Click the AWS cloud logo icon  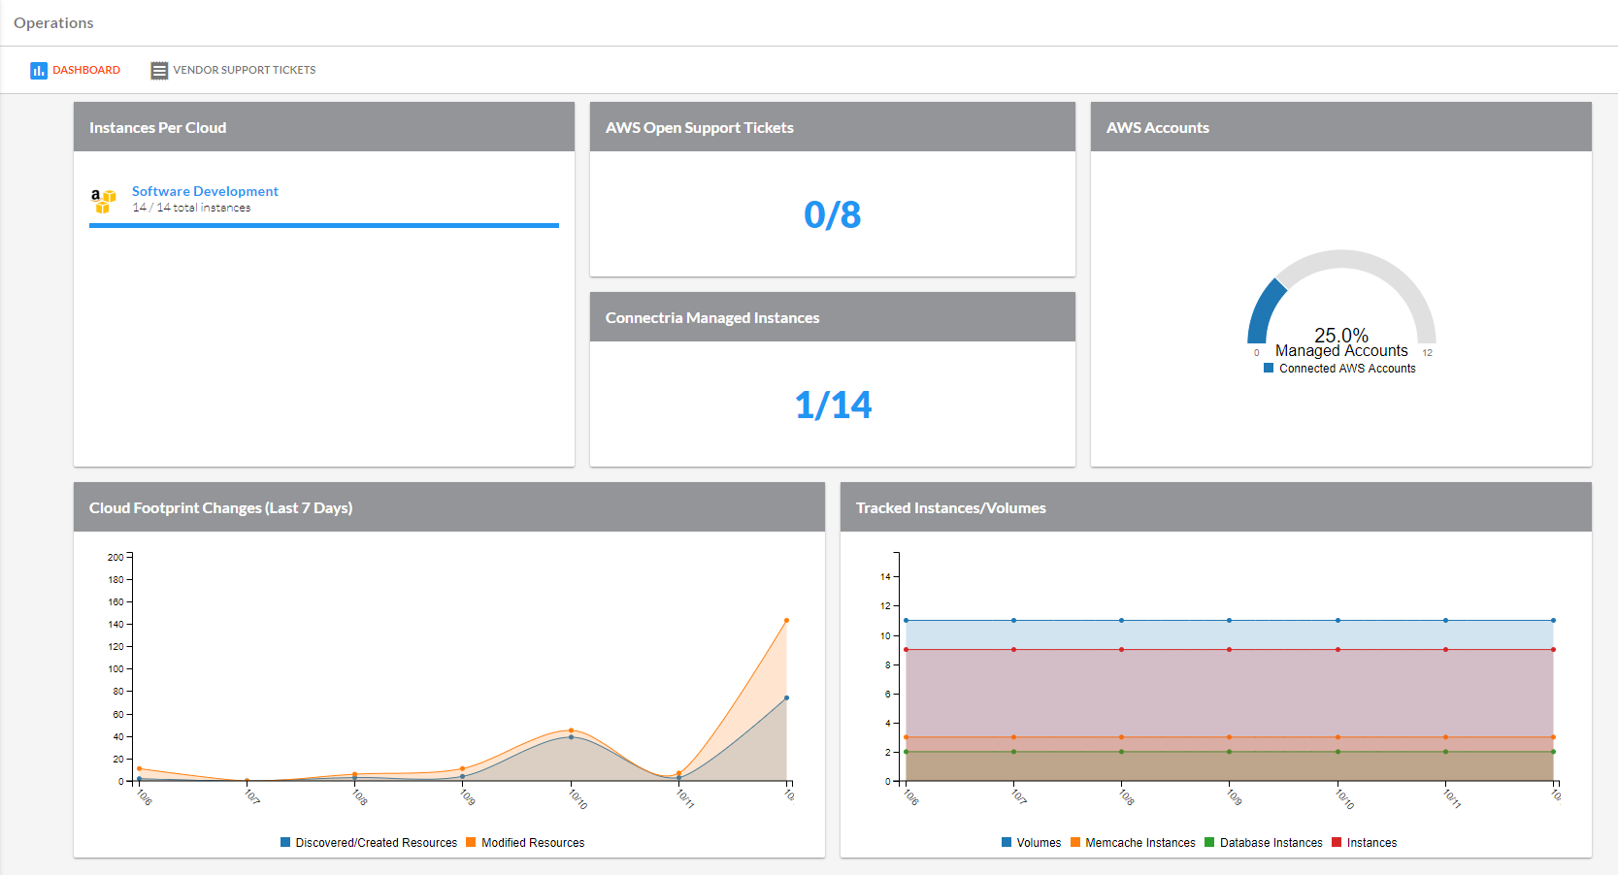tap(103, 201)
